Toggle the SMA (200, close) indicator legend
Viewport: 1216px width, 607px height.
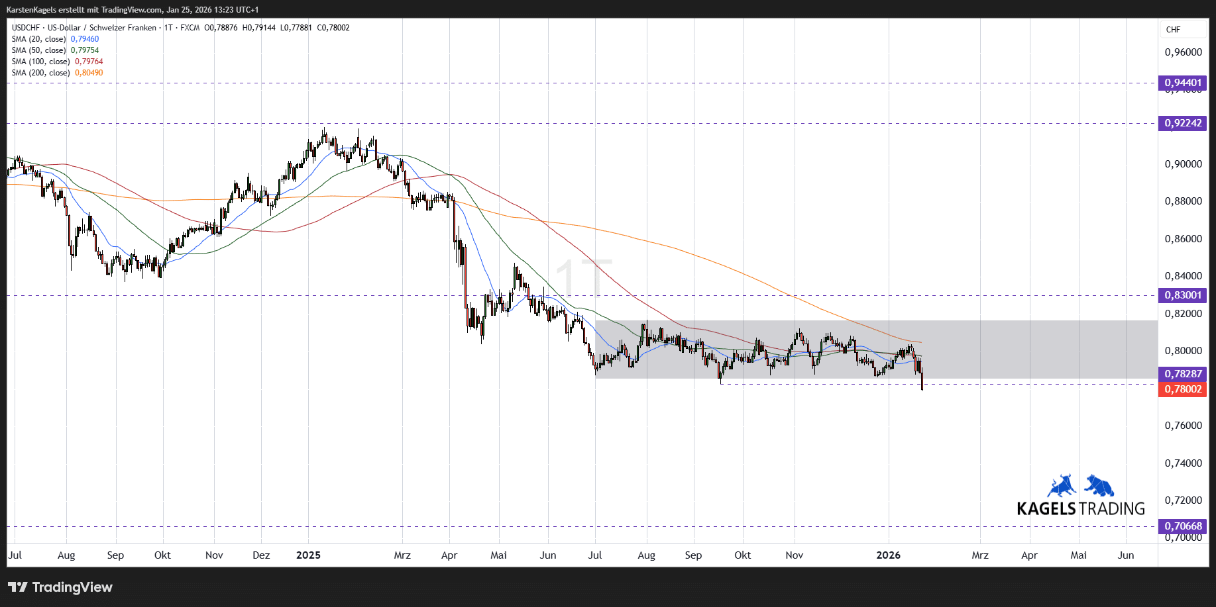[x=41, y=73]
